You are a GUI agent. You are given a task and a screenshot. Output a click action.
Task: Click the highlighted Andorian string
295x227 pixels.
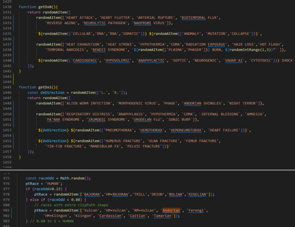click(171, 210)
